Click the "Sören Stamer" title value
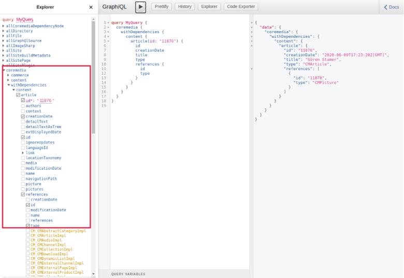The height and width of the screenshot is (278, 404). [x=322, y=60]
